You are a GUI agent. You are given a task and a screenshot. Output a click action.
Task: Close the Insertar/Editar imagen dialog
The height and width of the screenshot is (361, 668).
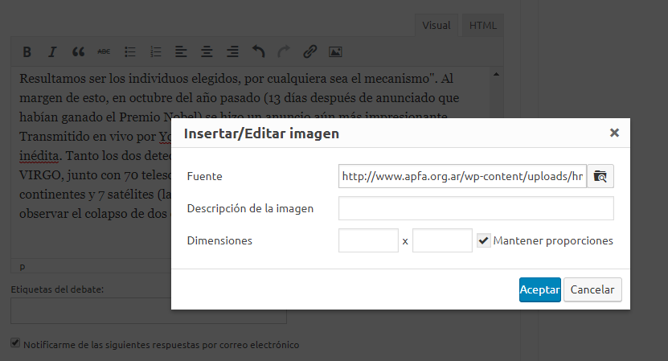point(614,133)
